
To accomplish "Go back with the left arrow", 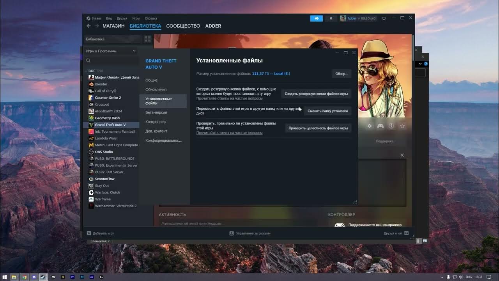I will pyautogui.click(x=88, y=26).
